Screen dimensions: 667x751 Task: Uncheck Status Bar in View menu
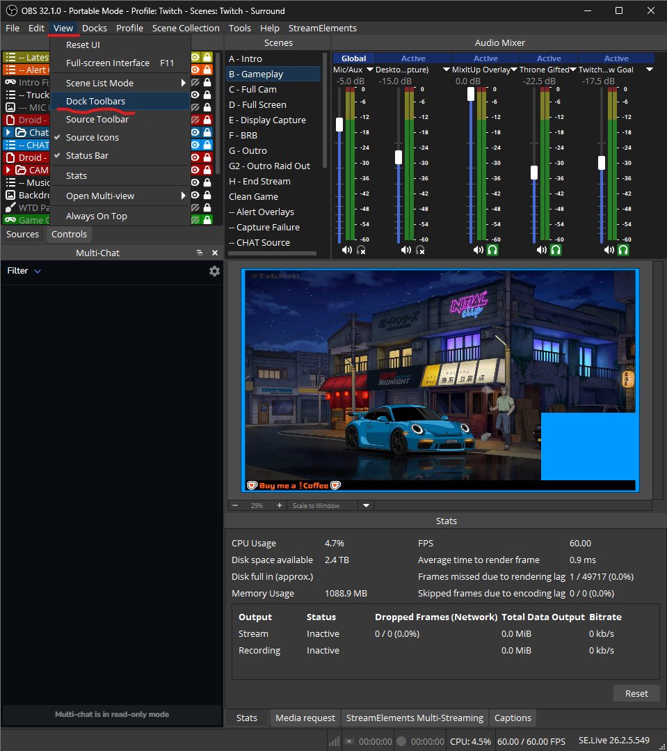[120, 156]
